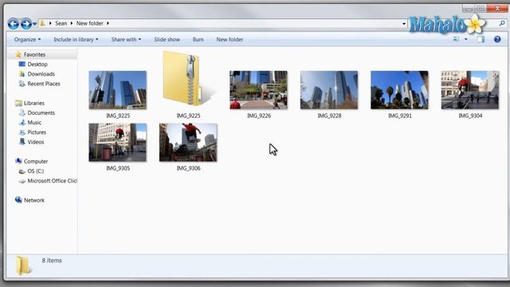The height and width of the screenshot is (287, 510).
Task: Select the IMG_9228 photo thumbnail
Action: click(329, 90)
